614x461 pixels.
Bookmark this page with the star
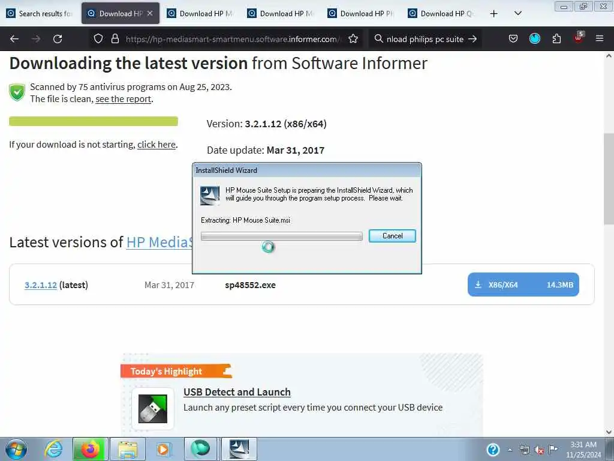pos(353,39)
